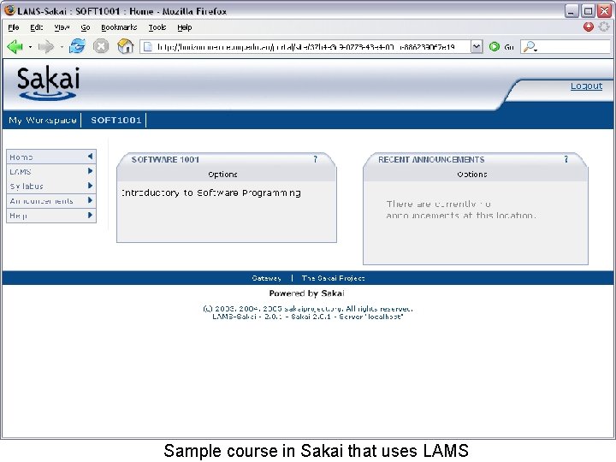Go back with the green Back arrow
Screen dimensions: 616x462
tap(15, 47)
